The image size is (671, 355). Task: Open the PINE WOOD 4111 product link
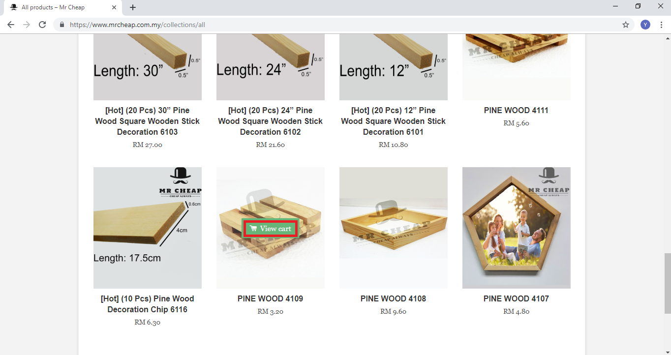[517, 110]
